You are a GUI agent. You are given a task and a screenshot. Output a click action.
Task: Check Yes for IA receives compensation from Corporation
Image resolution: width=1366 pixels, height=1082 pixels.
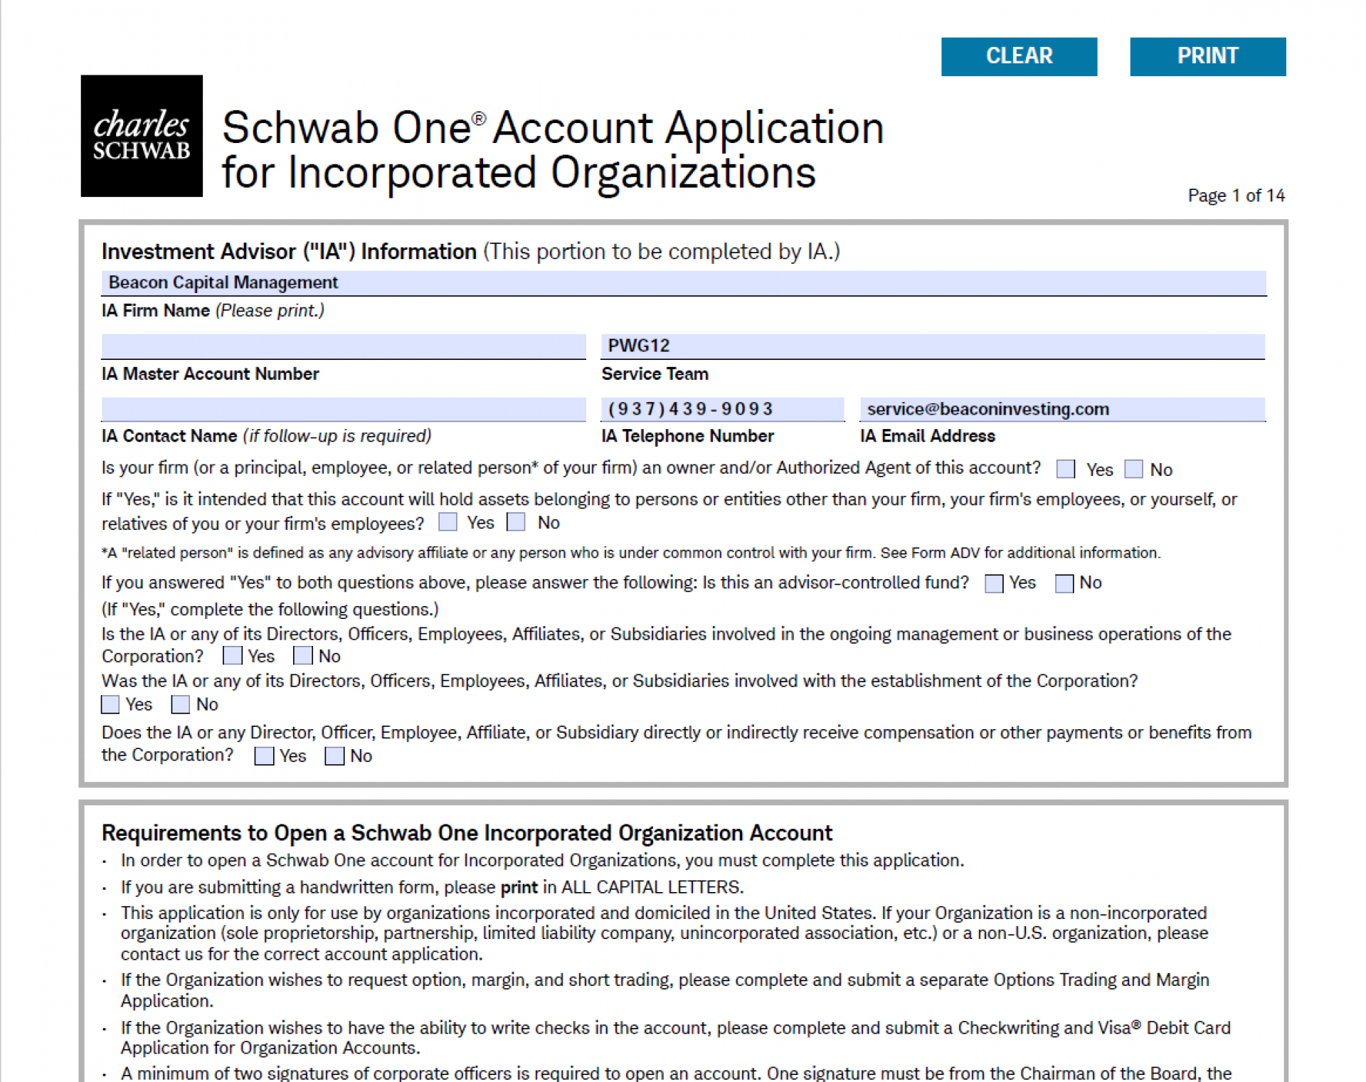(x=264, y=755)
